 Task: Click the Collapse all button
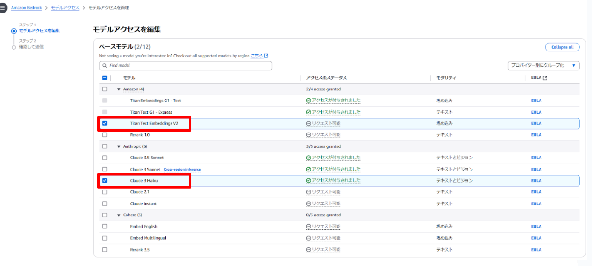562,47
